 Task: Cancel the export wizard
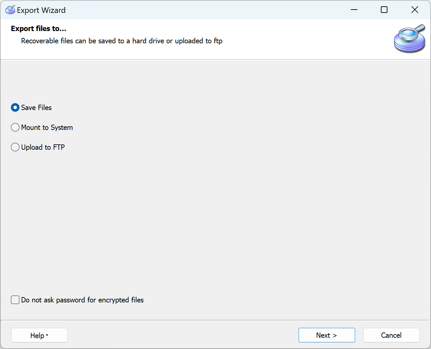point(391,335)
